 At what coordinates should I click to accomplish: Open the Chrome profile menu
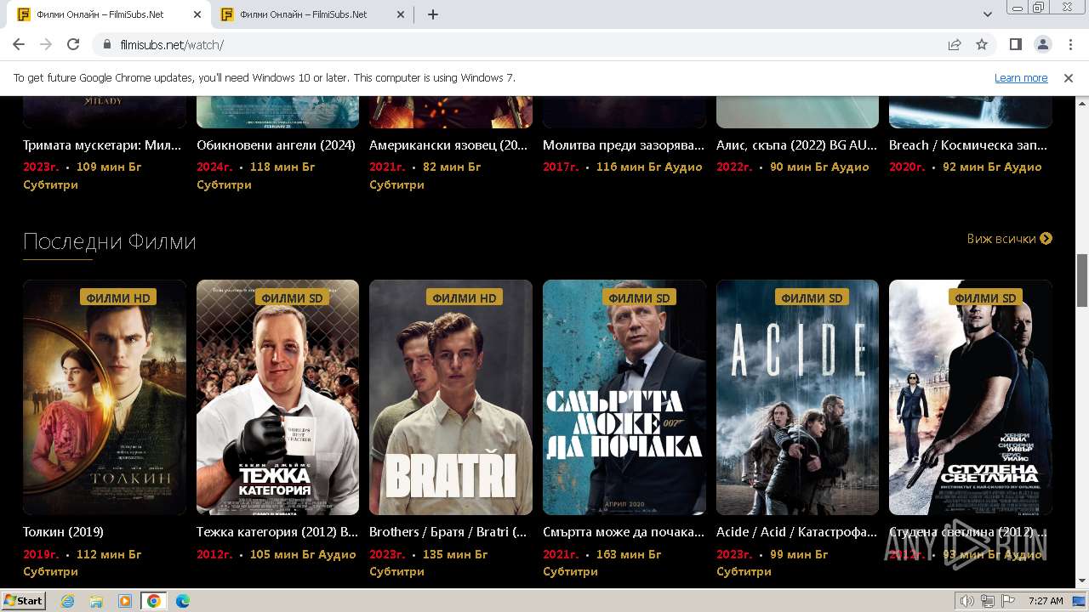[x=1042, y=44]
